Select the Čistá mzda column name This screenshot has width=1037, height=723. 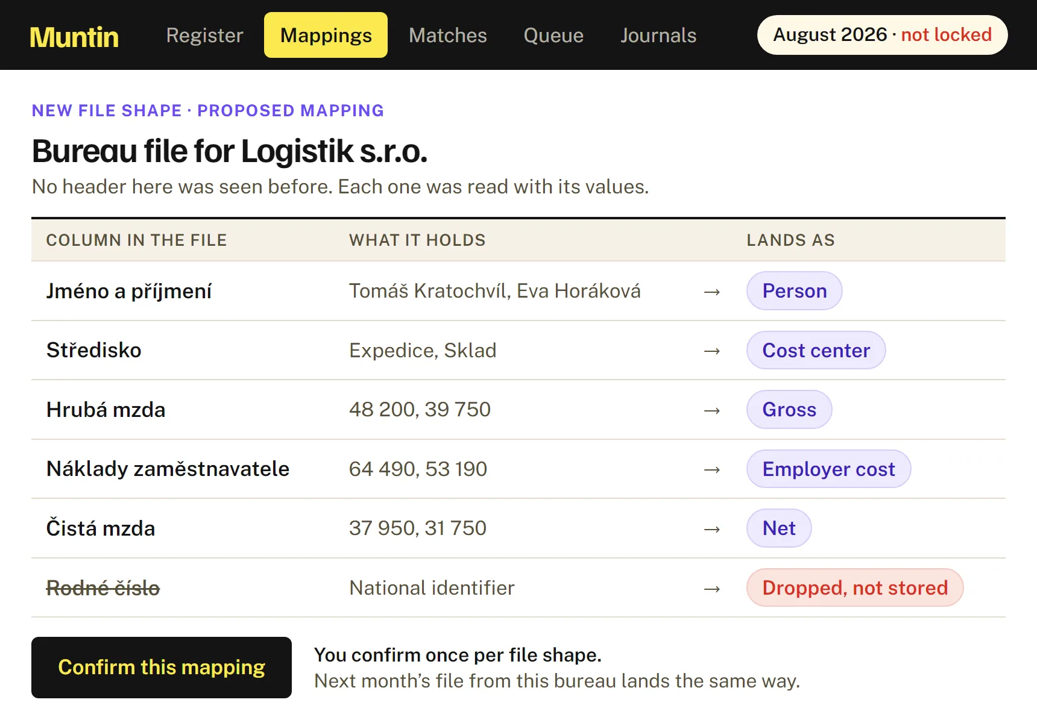pos(101,528)
